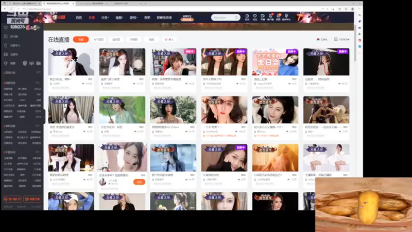Click the browser refresh icon

click(x=11, y=9)
